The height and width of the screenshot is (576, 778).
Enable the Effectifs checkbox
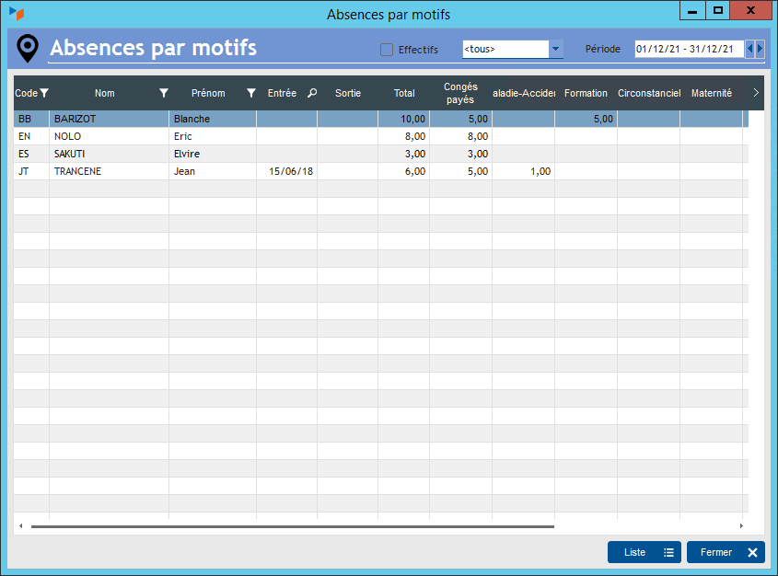[x=387, y=50]
